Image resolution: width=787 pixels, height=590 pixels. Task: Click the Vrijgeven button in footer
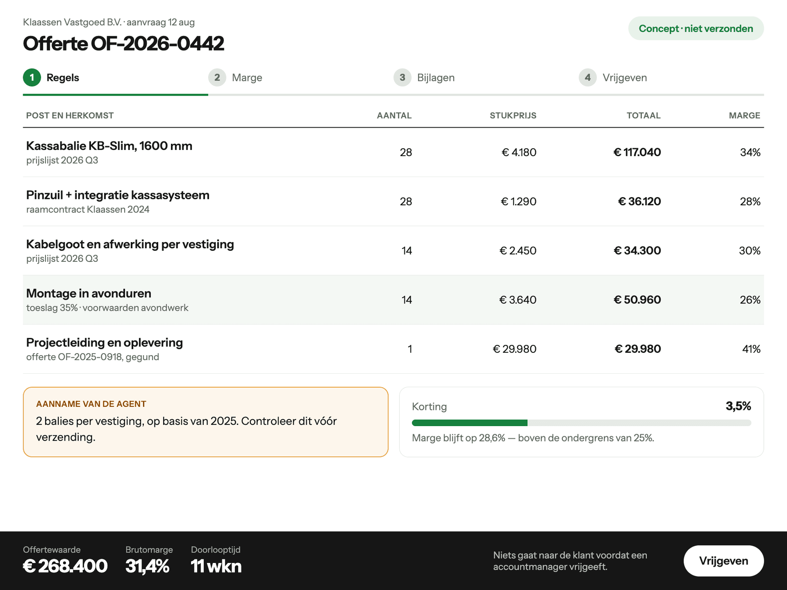(724, 561)
